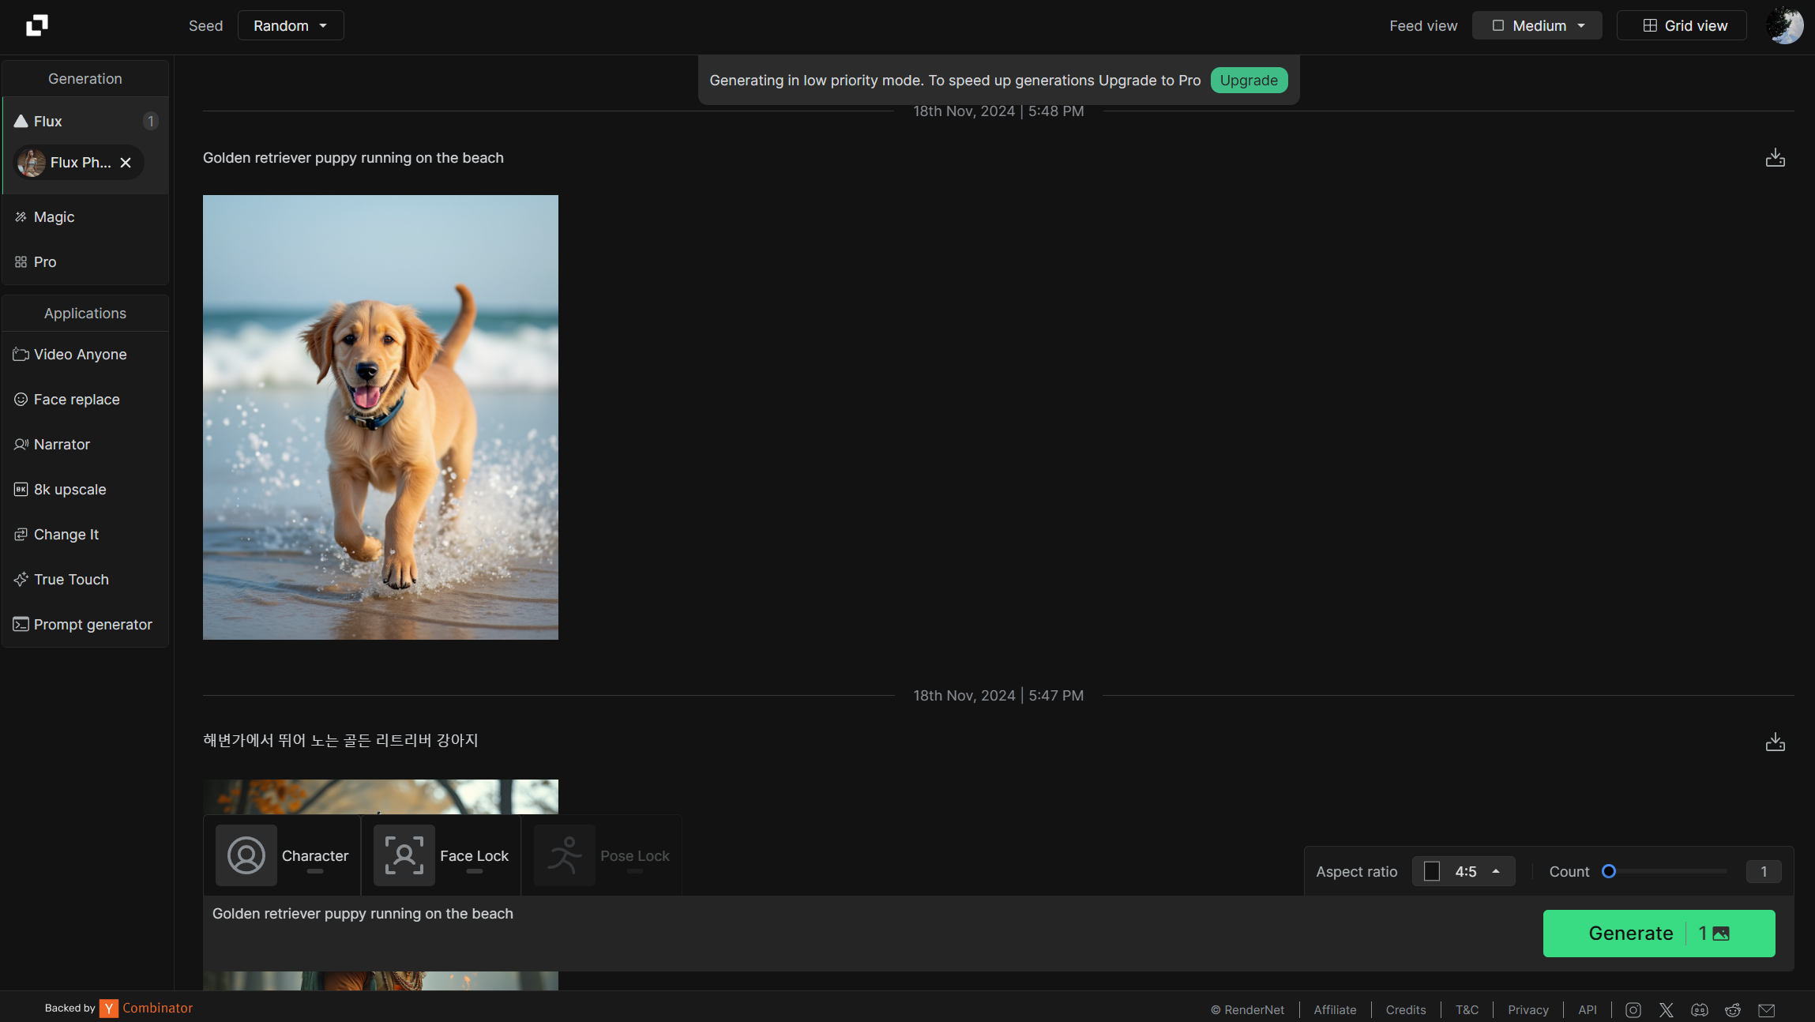Click the RenderNet logo icon
1815x1022 pixels.
tap(36, 25)
